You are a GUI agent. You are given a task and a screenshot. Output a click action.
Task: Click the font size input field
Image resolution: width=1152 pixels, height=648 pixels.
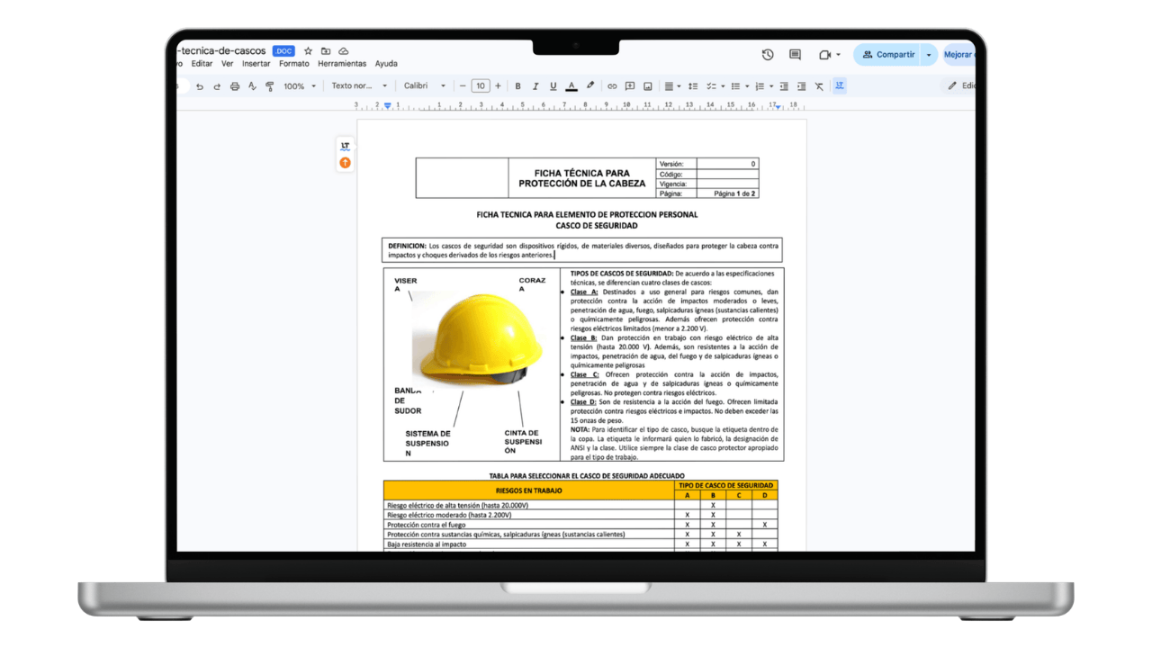coord(480,85)
